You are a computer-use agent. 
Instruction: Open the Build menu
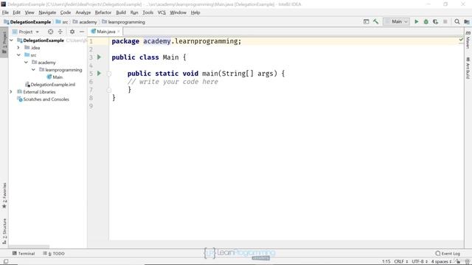[x=121, y=13]
